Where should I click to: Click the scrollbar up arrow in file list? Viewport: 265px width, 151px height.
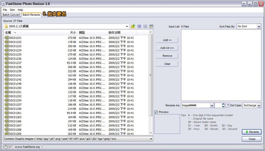pyautogui.click(x=151, y=32)
